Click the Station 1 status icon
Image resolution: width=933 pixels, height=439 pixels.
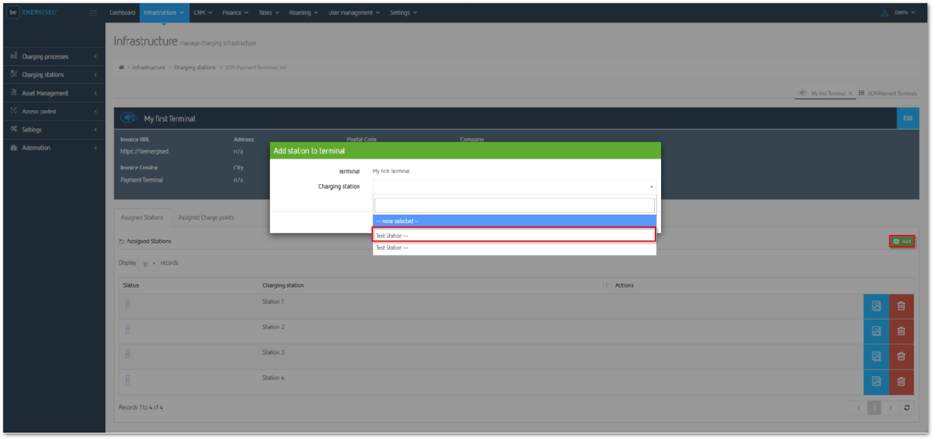pos(128,304)
